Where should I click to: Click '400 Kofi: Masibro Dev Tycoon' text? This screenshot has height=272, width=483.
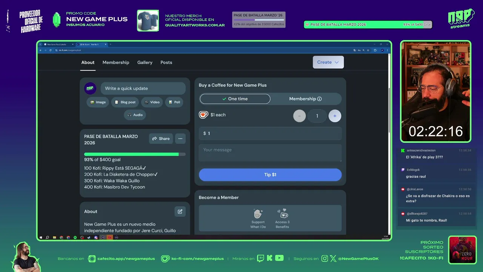(114, 187)
